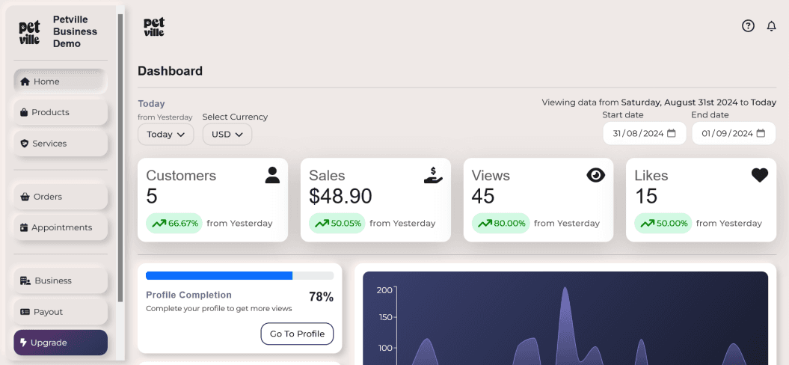Click the Petville Business Demo name
Image resolution: width=789 pixels, height=365 pixels.
pos(75,31)
